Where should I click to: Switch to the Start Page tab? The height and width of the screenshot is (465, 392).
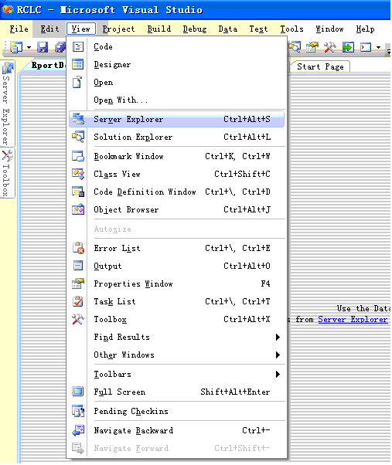(x=320, y=66)
